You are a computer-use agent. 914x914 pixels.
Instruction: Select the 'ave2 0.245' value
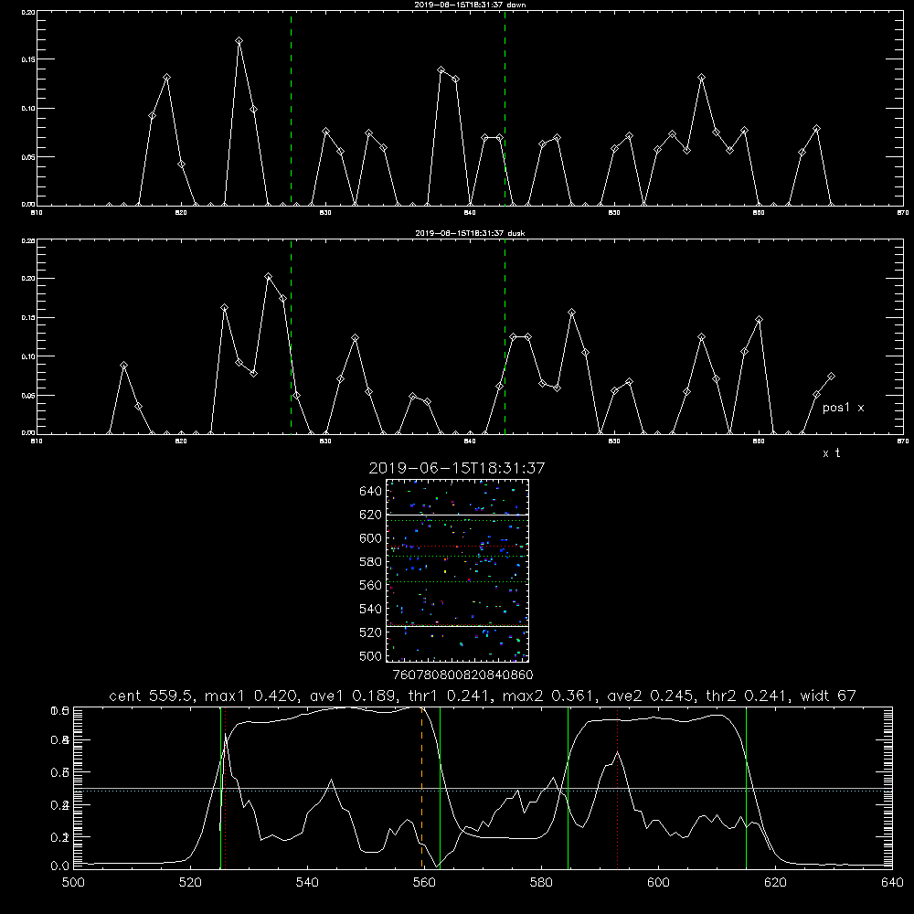coord(651,696)
